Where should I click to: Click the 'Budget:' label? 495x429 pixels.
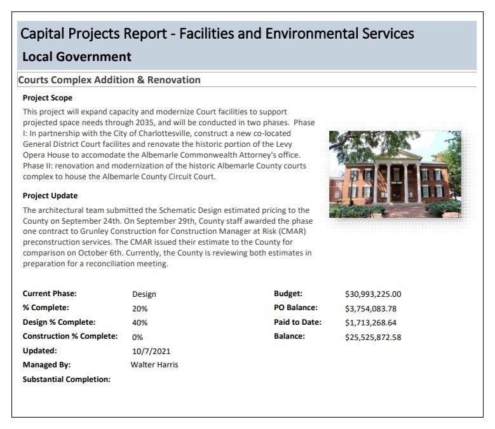288,294
